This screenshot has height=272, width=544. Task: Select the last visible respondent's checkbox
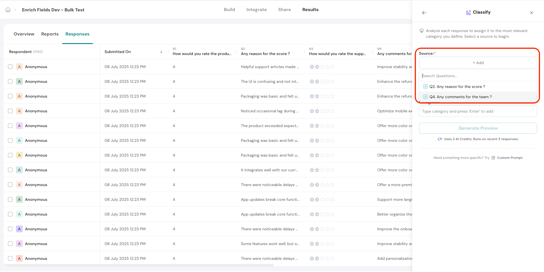pos(10,258)
